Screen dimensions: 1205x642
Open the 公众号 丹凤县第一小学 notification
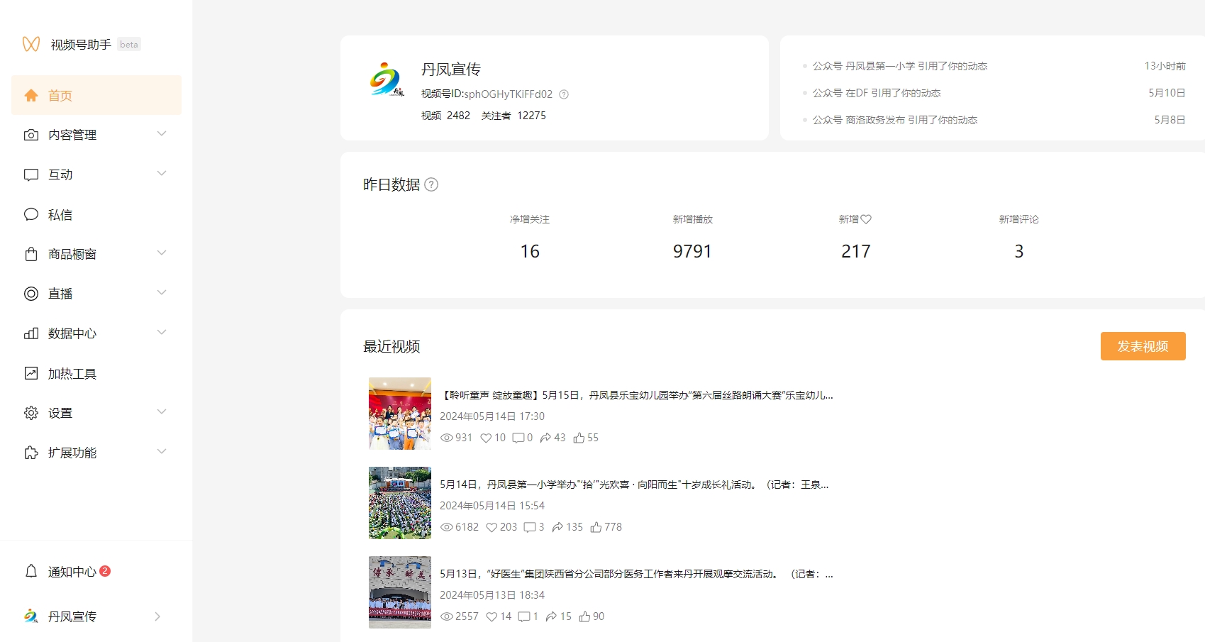click(x=899, y=66)
